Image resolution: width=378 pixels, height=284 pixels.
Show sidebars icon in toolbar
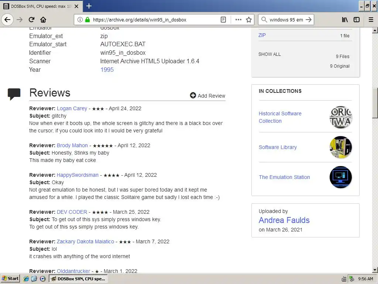pos(357,20)
